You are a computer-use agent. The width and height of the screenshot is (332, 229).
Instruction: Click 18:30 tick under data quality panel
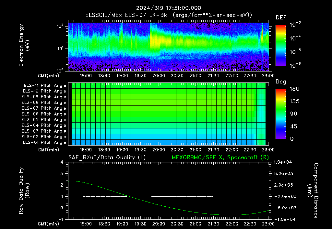click(x=104, y=224)
